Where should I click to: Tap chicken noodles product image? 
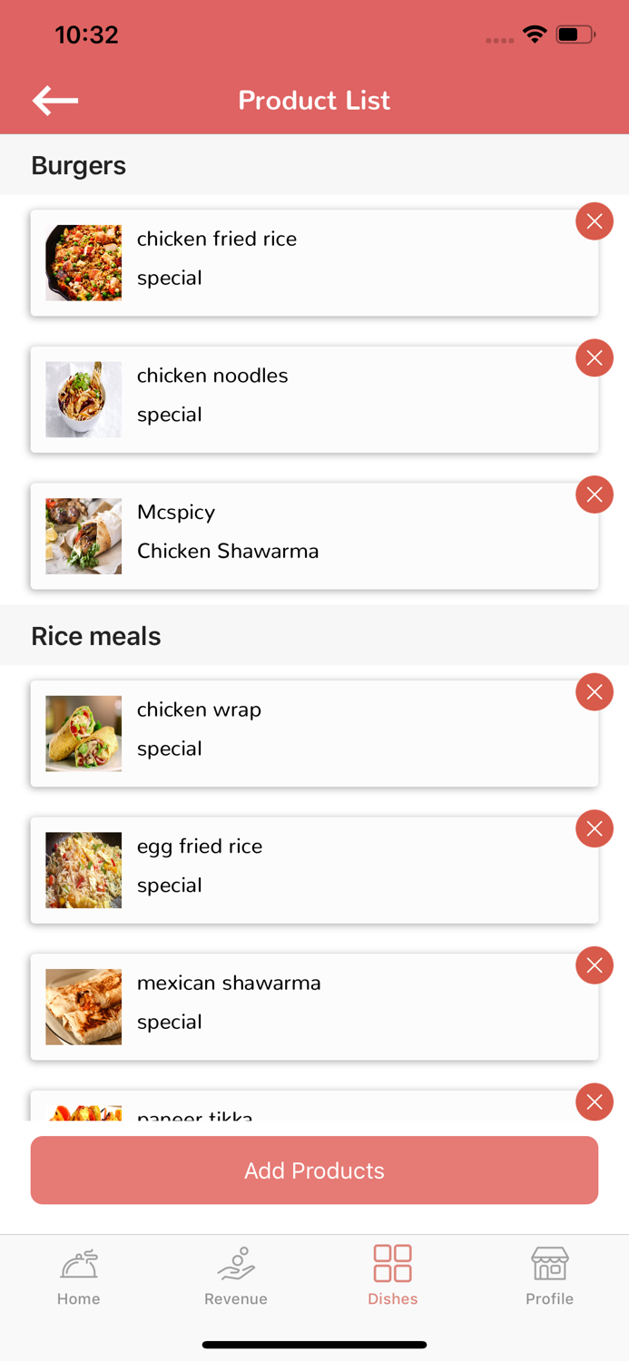click(x=84, y=399)
